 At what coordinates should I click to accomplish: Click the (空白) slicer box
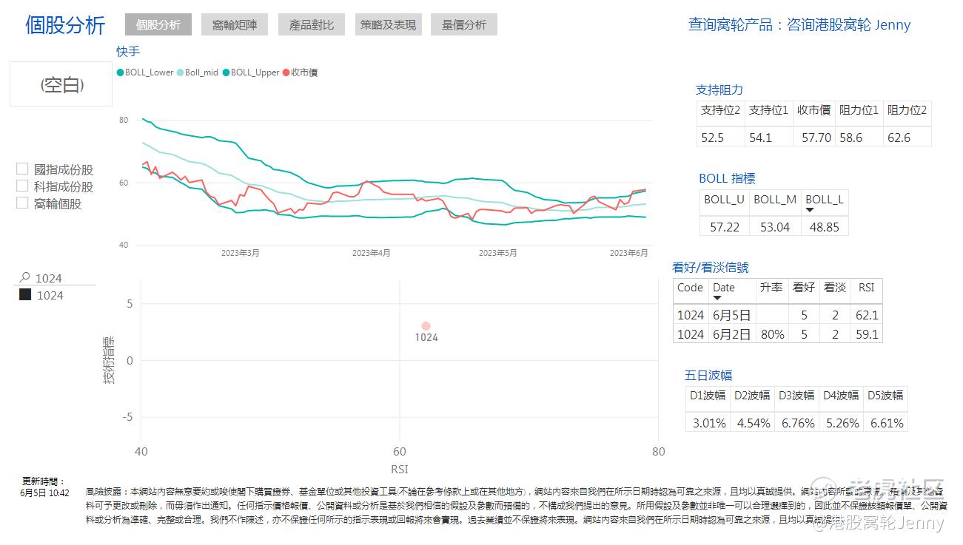click(61, 84)
